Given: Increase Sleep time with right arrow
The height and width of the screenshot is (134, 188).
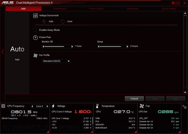Looking at the screenshot, I should tap(127, 46).
